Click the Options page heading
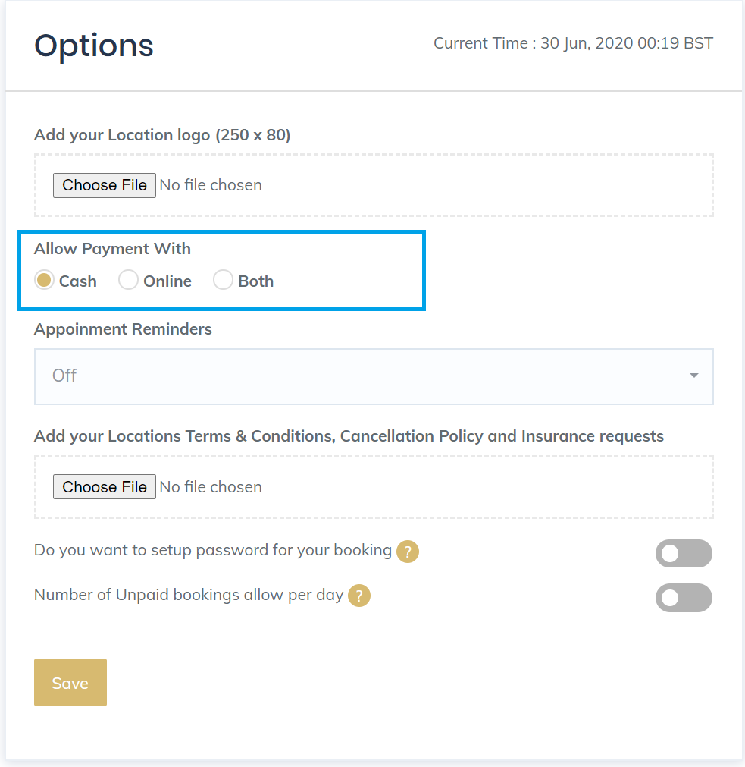The height and width of the screenshot is (767, 745). click(94, 46)
